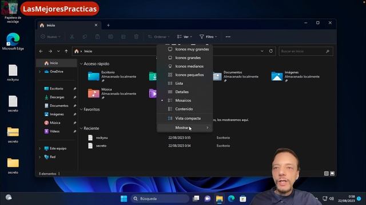
Task: Click the Copy icon in toolbar
Action: click(x=85, y=36)
